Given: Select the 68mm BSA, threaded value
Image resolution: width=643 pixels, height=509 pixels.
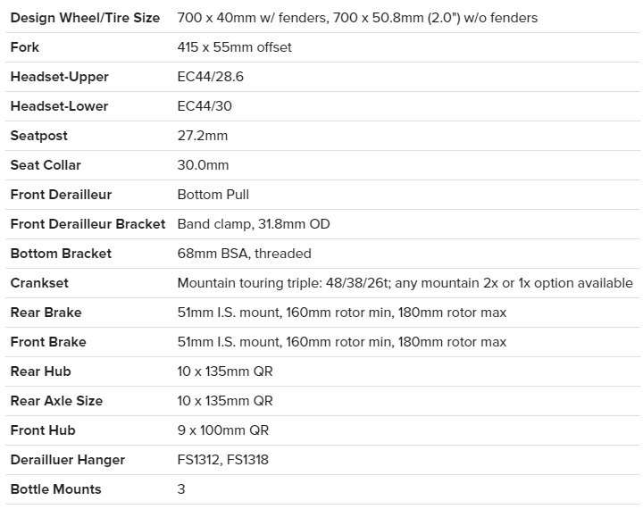Looking at the screenshot, I should 244,254.
